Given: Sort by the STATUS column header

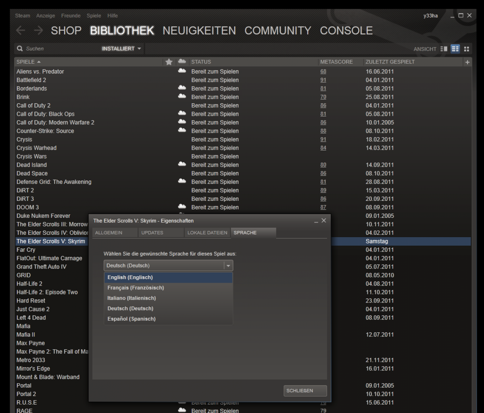Looking at the screenshot, I should click(x=253, y=62).
